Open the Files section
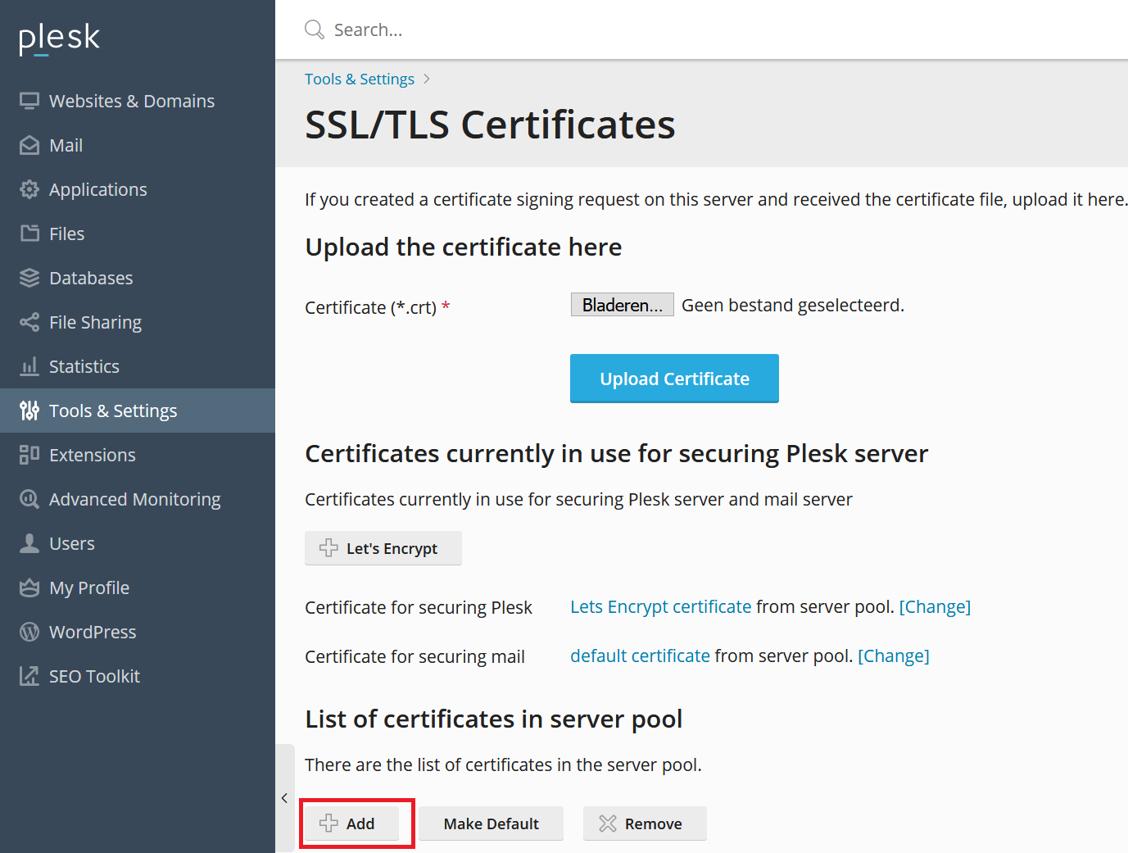 point(138,234)
